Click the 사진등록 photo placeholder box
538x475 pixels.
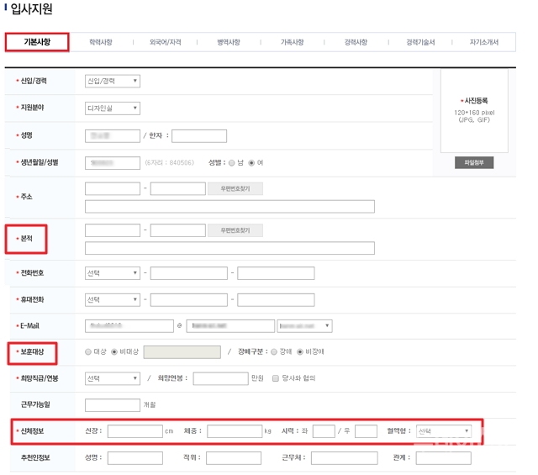click(x=474, y=108)
